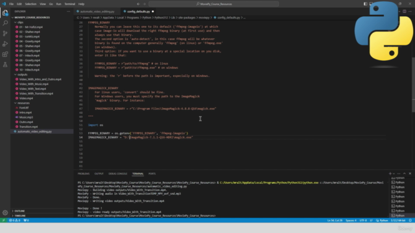
Task: Open the Search view in activity bar
Action: tap(5, 23)
